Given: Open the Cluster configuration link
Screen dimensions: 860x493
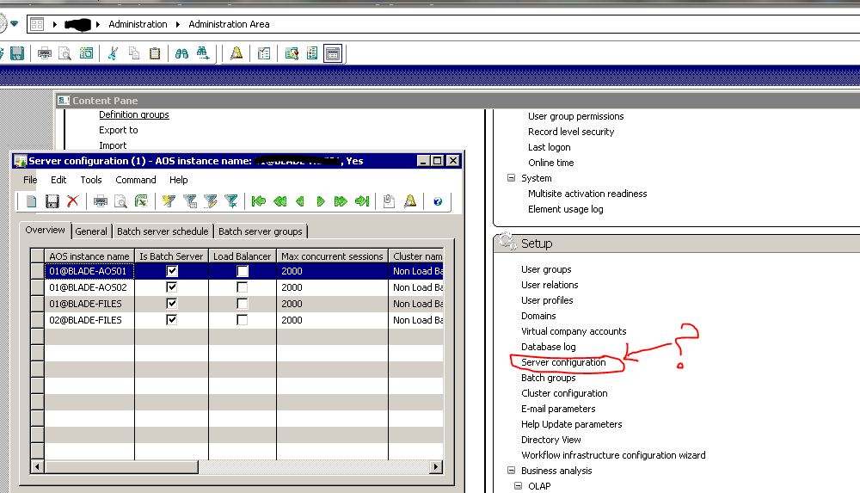Looking at the screenshot, I should (x=563, y=393).
